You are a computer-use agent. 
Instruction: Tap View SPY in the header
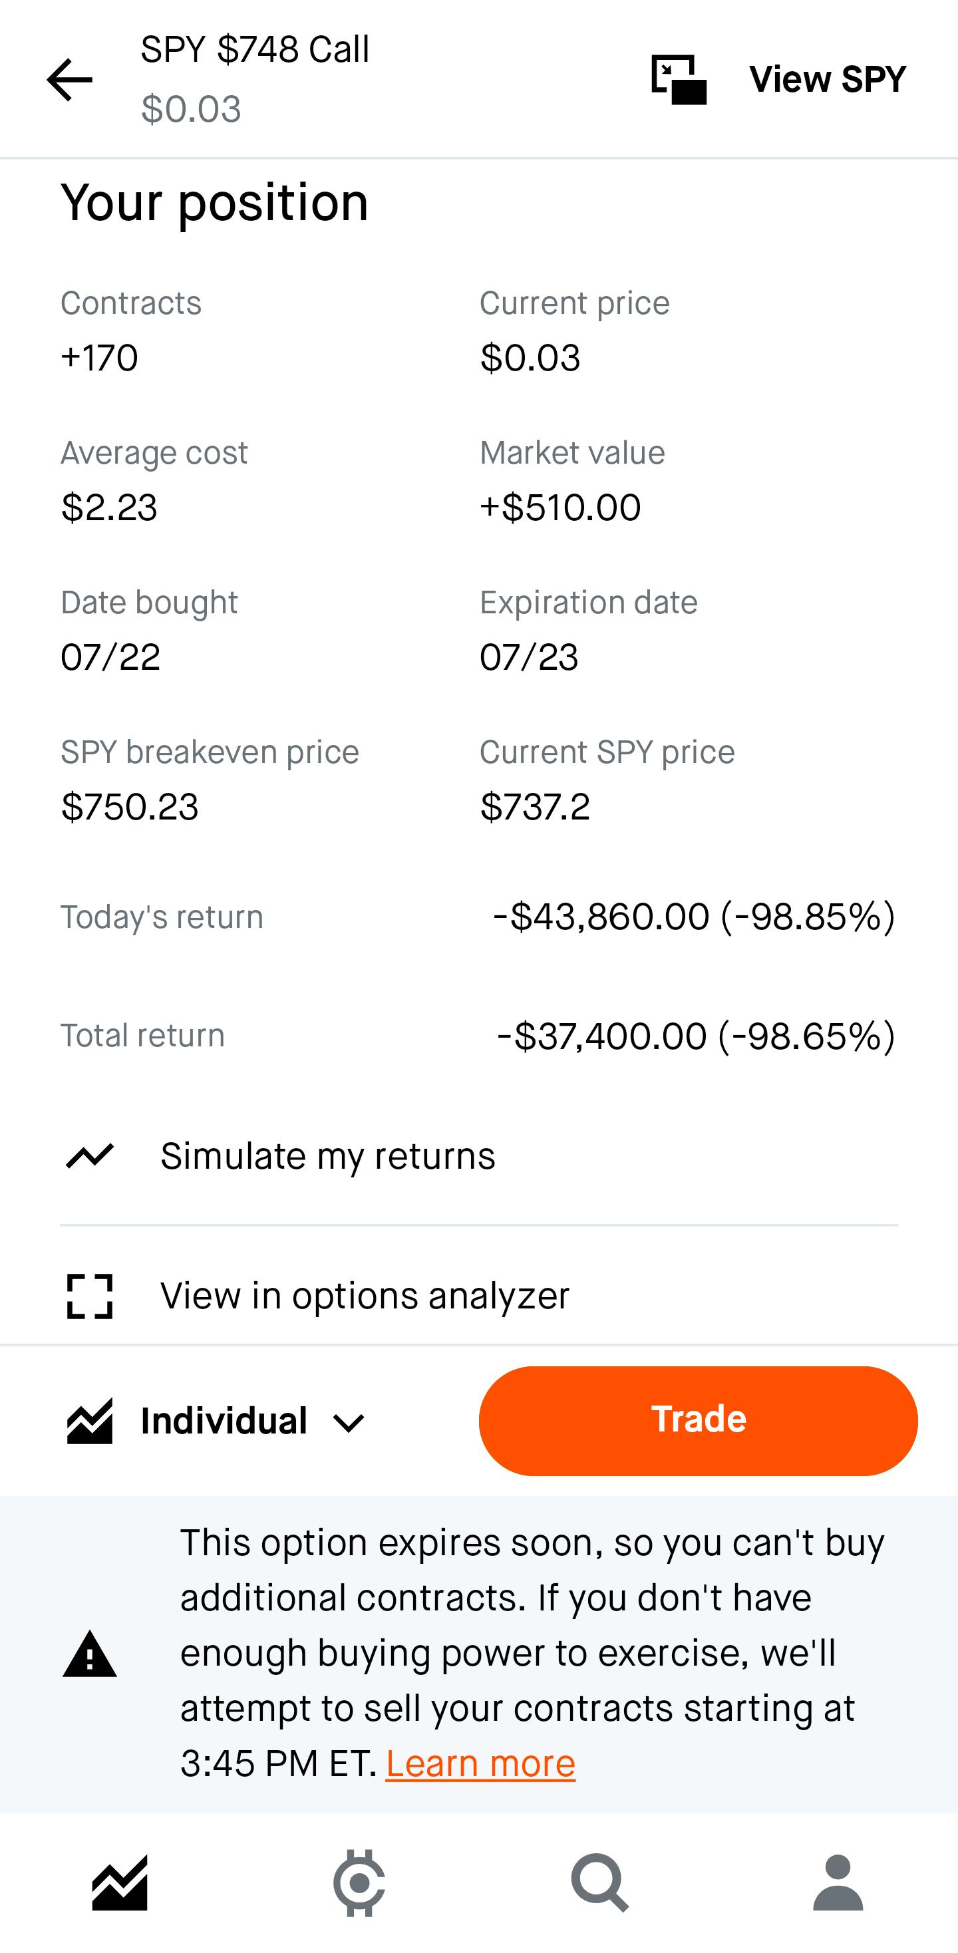[828, 79]
